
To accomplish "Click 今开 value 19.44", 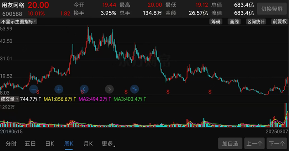I will pyautogui.click(x=109, y=5).
